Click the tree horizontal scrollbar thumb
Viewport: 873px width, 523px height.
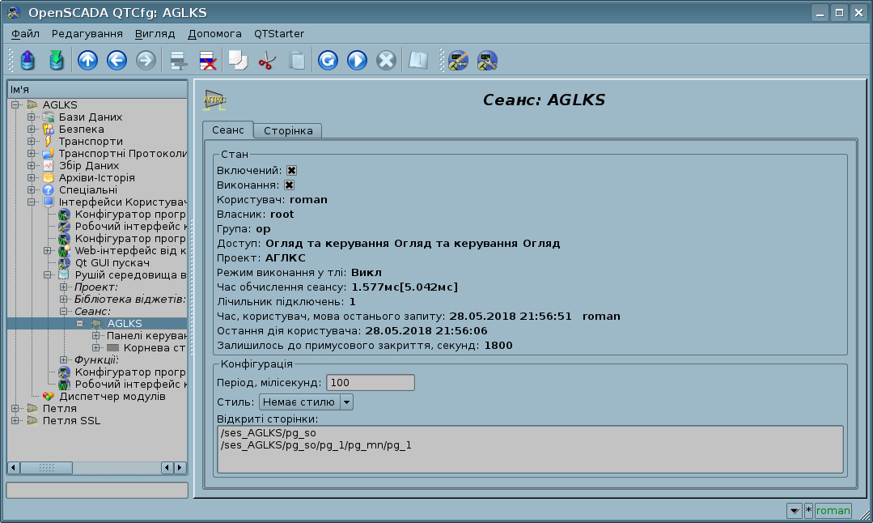point(47,468)
